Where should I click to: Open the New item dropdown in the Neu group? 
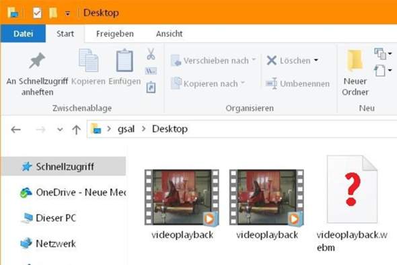click(383, 54)
